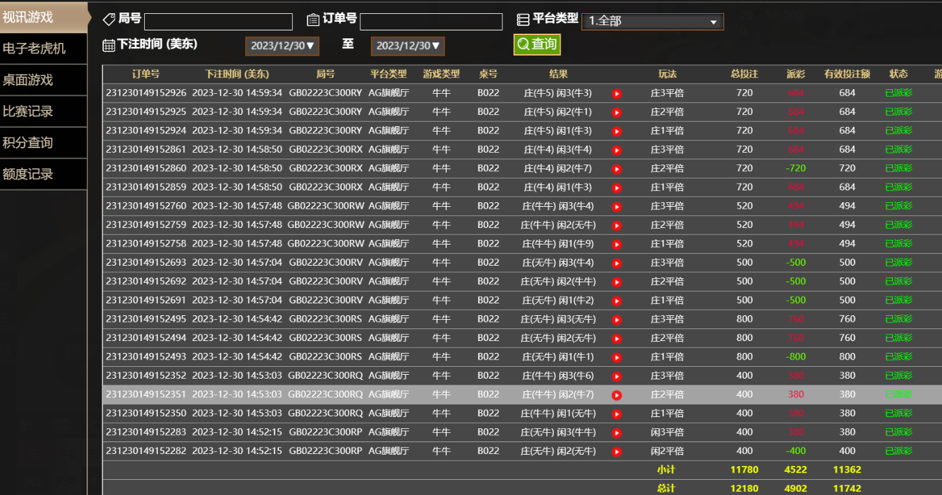Focus the 订单号 text box
This screenshot has width=942, height=495.
431,22
